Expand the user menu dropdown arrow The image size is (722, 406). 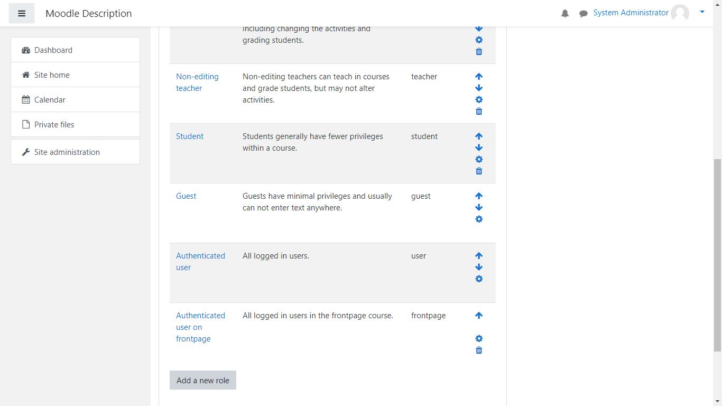[x=702, y=12]
